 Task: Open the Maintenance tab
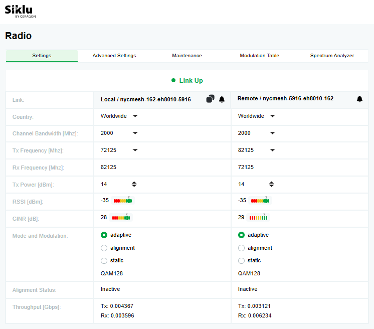[x=186, y=56]
